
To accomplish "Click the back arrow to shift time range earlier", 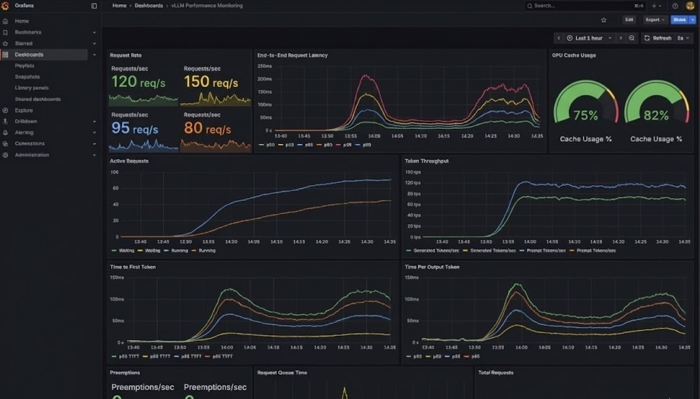I will [x=560, y=38].
